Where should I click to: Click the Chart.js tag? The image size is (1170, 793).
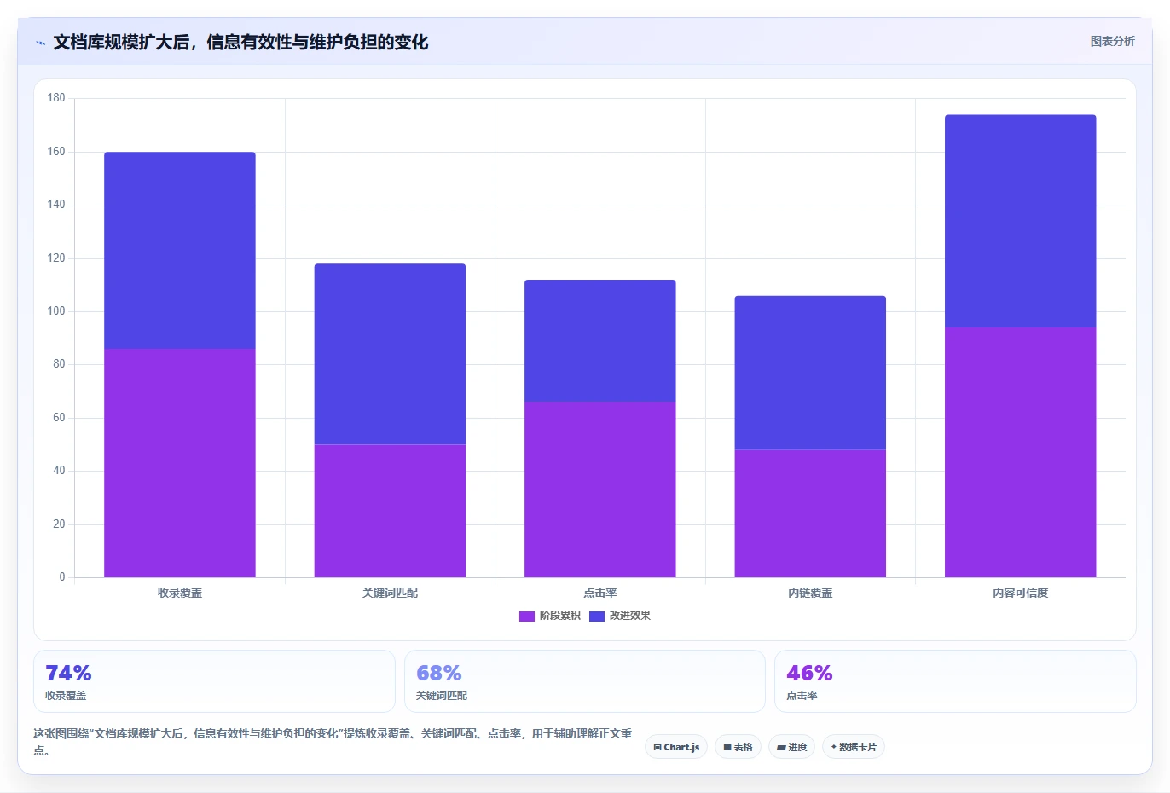click(676, 747)
